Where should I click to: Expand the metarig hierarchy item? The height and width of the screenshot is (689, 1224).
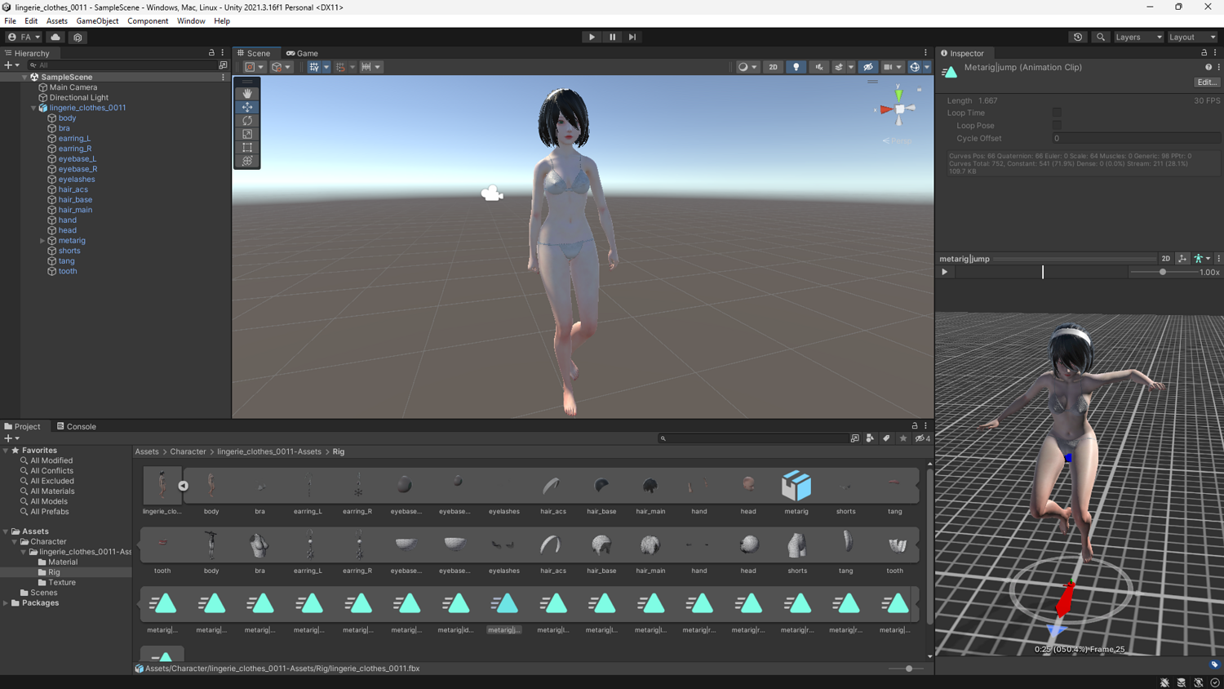coord(42,241)
